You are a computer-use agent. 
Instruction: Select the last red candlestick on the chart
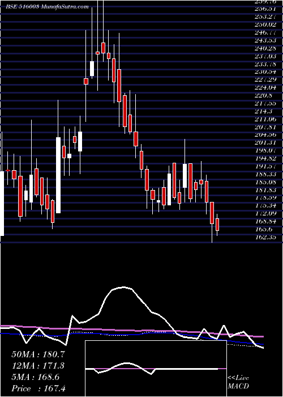(x=217, y=225)
